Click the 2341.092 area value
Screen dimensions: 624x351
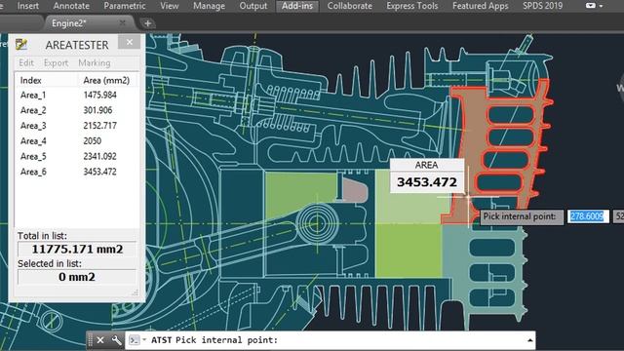[x=99, y=156]
